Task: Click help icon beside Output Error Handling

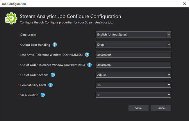Action: point(55,45)
